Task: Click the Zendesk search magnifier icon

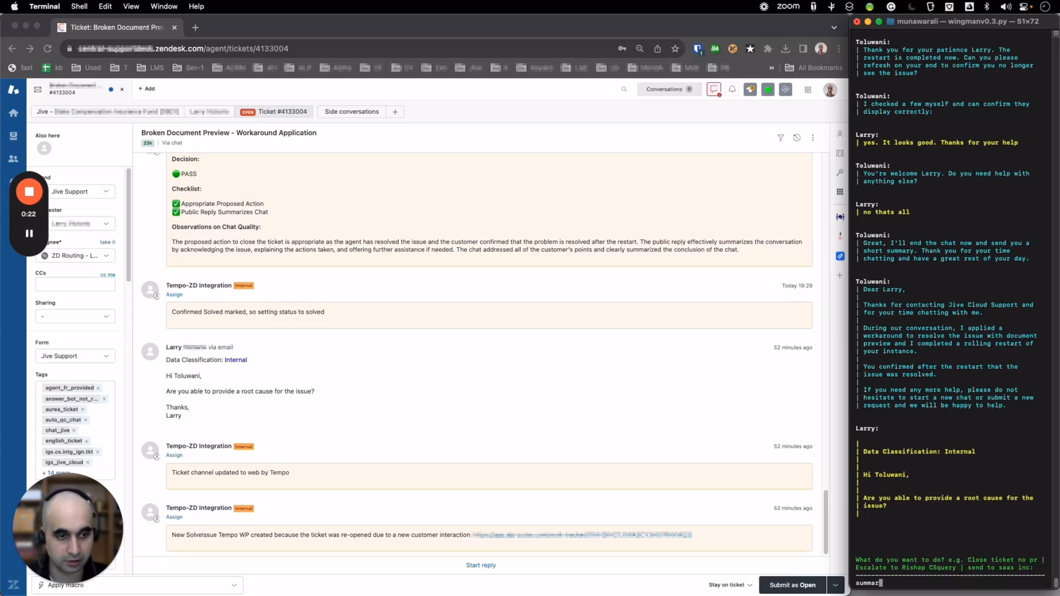Action: coord(624,89)
